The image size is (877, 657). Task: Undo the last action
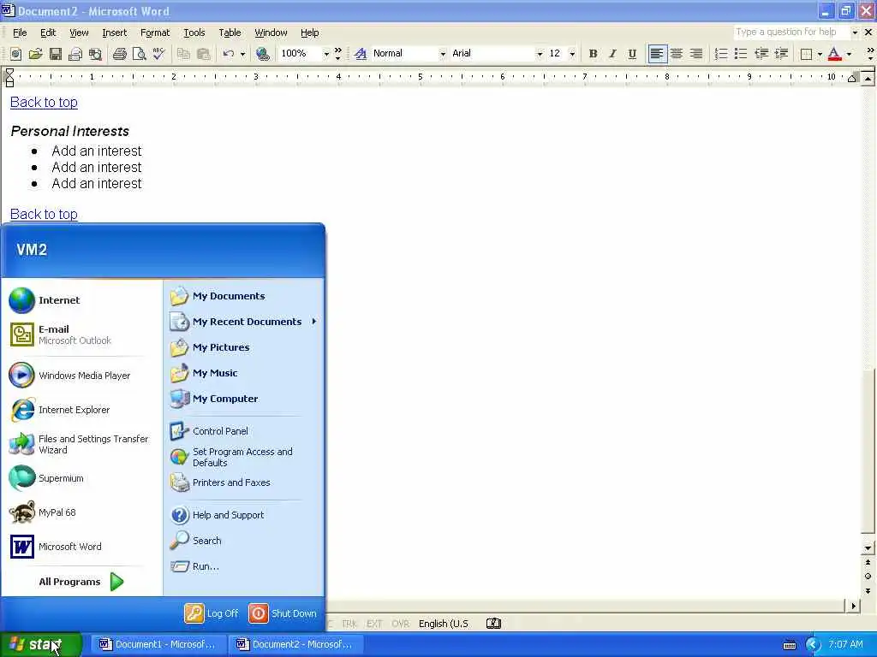pos(228,54)
